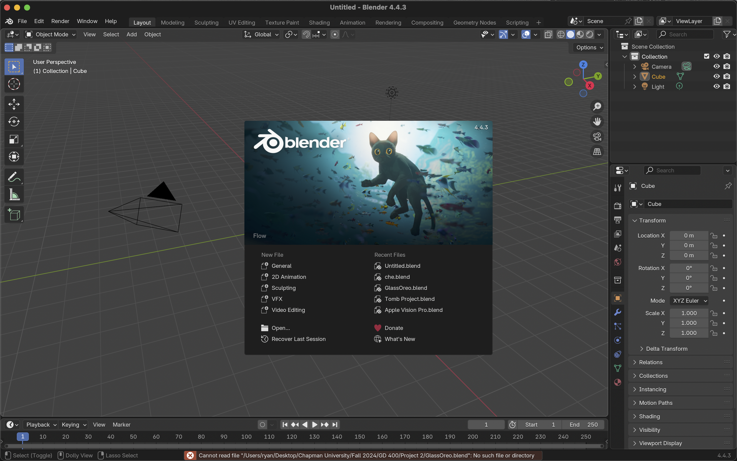The height and width of the screenshot is (461, 737).
Task: Select the Move tool in toolbar
Action: pos(14,104)
